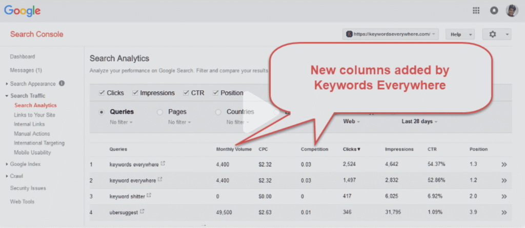Click the CPC column header

coord(263,149)
